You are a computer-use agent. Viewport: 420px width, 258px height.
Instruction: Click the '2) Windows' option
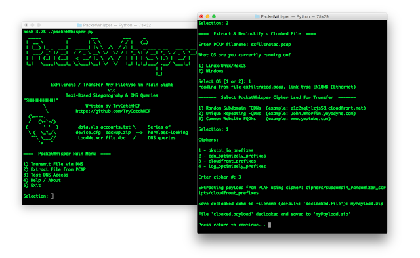click(x=211, y=71)
